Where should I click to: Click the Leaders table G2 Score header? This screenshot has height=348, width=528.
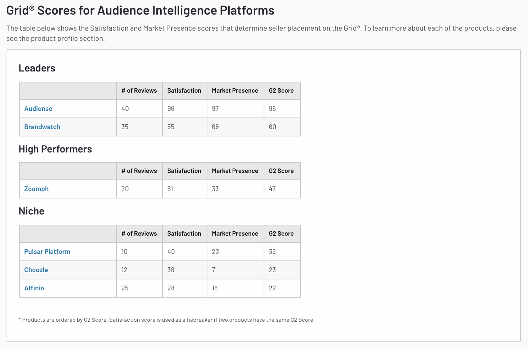point(281,90)
